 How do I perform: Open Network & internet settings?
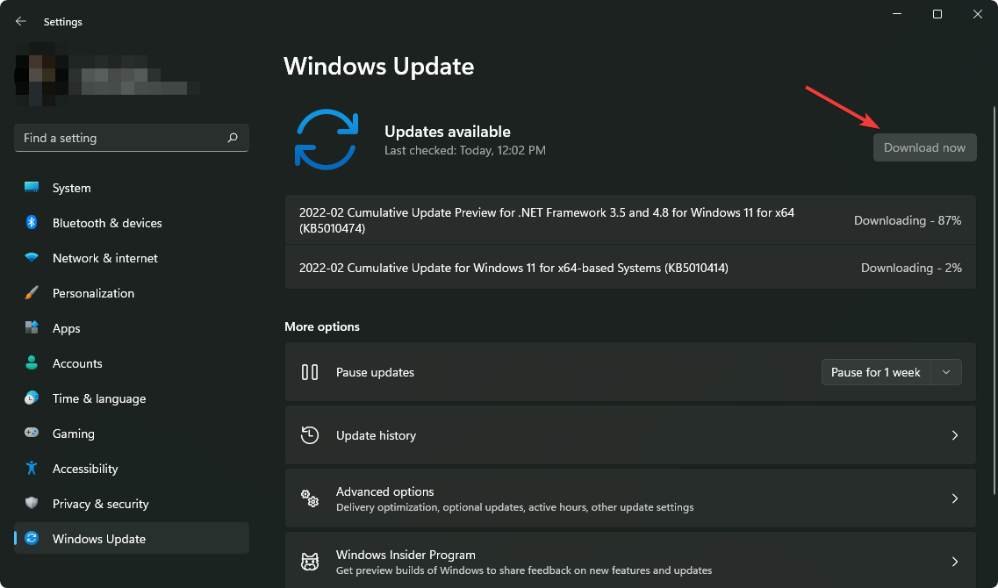click(132, 258)
